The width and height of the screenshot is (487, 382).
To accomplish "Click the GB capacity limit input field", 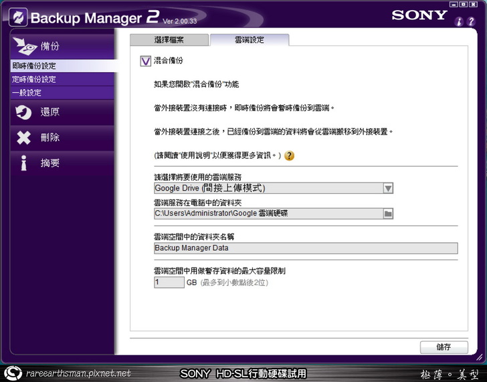I will coord(169,282).
